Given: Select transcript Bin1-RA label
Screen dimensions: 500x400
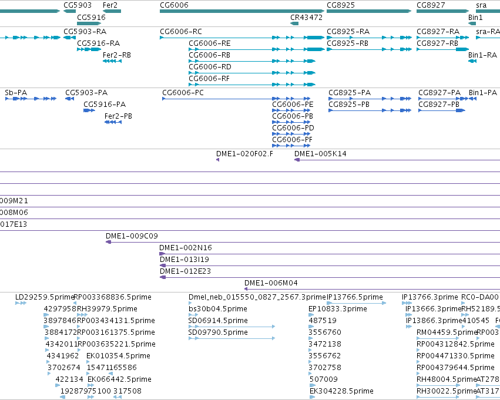Looking at the screenshot, I should coord(482,55).
